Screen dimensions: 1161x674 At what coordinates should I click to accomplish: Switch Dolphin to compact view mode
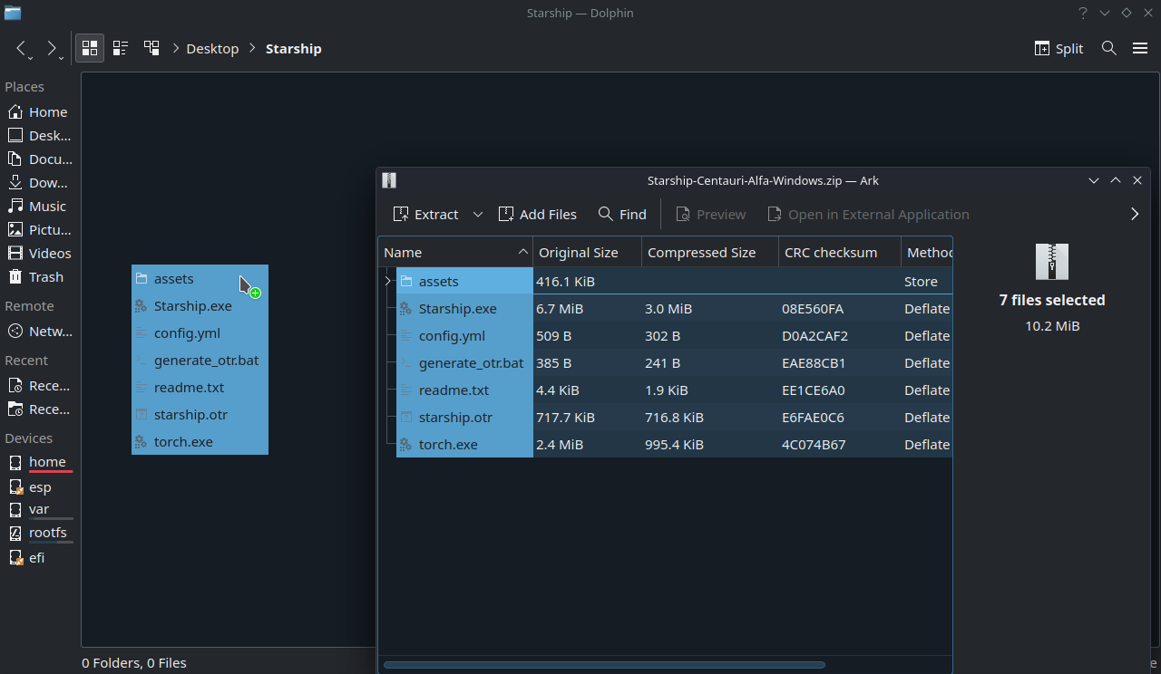click(120, 48)
